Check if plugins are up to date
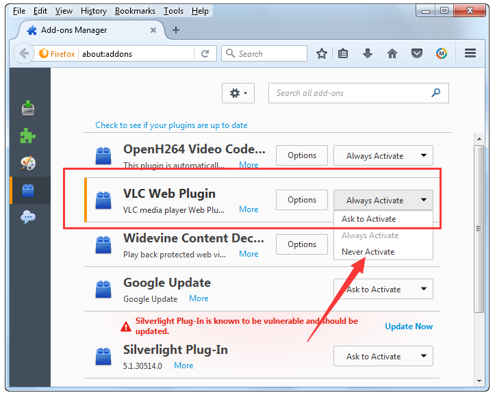The image size is (495, 397). (x=171, y=125)
